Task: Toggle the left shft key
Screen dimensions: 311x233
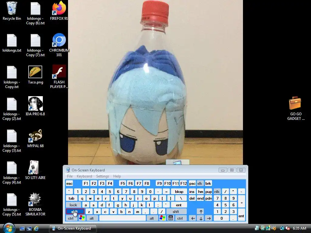Action: click(x=75, y=211)
